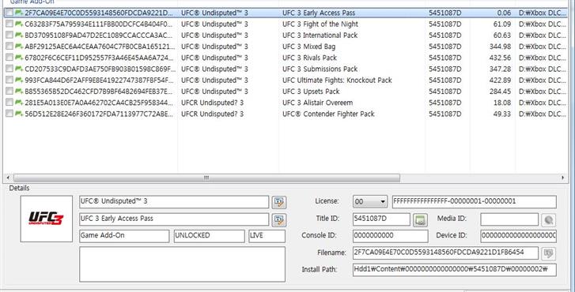The width and height of the screenshot is (575, 292).
Task: Click the horizontal scrollbar left arrow
Action: pyautogui.click(x=8, y=178)
